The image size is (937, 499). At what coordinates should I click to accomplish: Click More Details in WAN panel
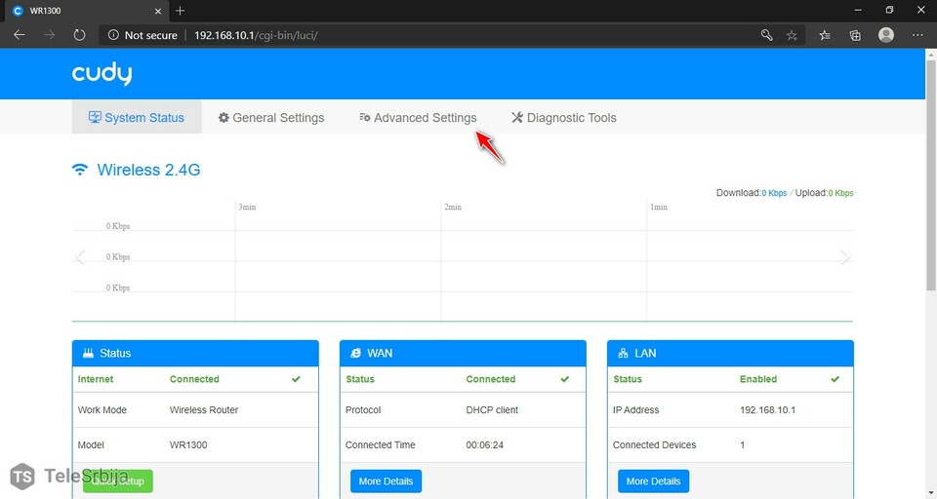pos(386,481)
